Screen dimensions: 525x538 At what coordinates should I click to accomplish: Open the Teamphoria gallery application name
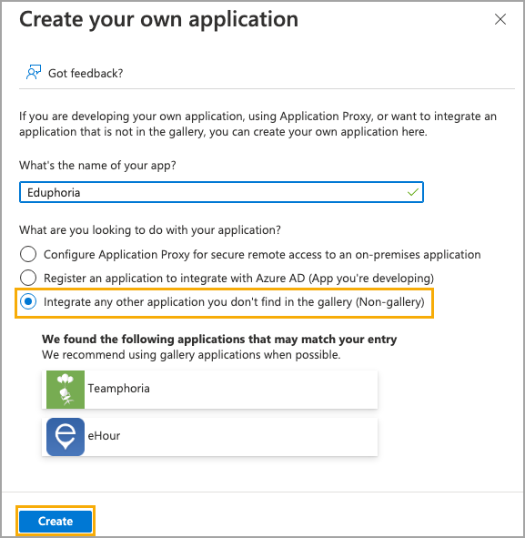coord(118,389)
